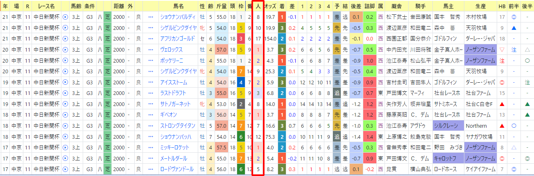This screenshot has height=176, width=534.
Task: Open the three-dots menu beside ストロングタイタン
Action: pyautogui.click(x=151, y=126)
